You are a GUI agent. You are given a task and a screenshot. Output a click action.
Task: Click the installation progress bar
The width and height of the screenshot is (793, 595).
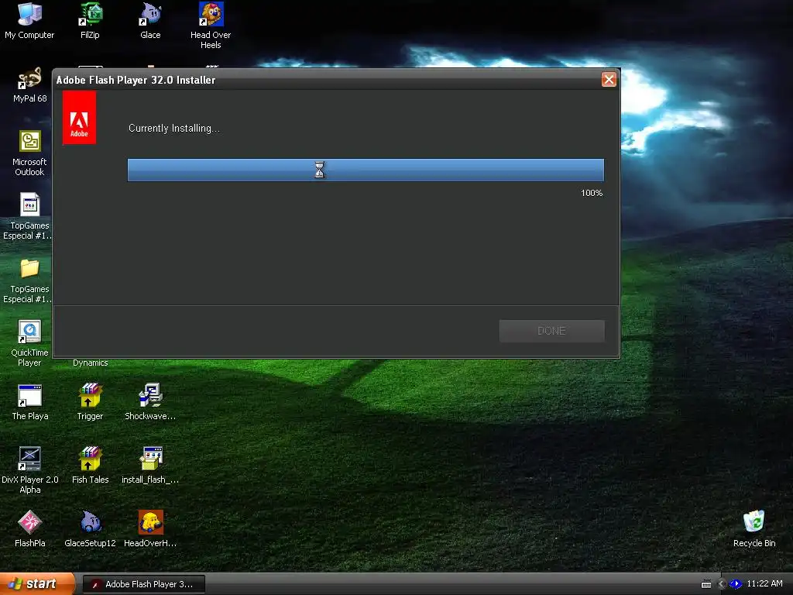[366, 170]
